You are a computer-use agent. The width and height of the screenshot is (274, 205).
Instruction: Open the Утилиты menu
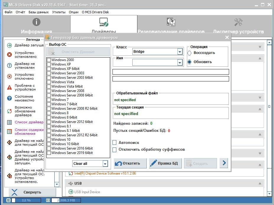(x=59, y=12)
